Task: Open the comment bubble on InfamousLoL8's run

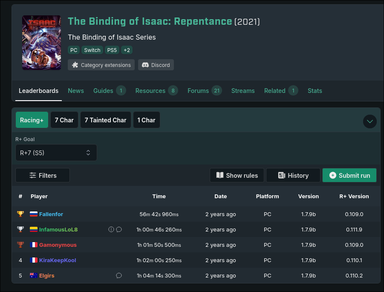Action: [119, 229]
